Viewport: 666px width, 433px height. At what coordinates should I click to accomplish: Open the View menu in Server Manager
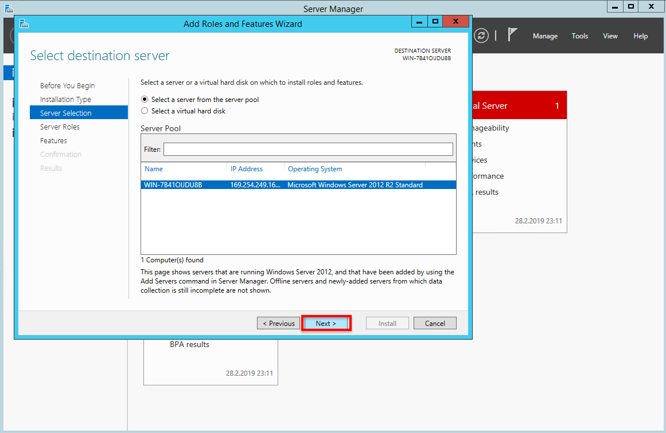pos(610,36)
